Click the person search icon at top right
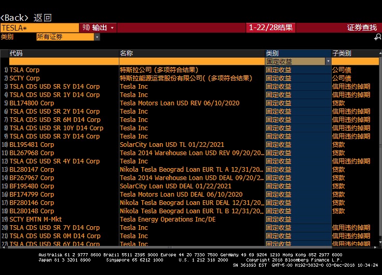The image size is (382, 275). click(378, 37)
